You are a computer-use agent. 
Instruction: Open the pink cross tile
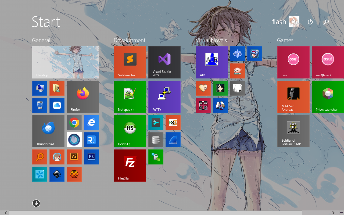pyautogui.click(x=203, y=105)
